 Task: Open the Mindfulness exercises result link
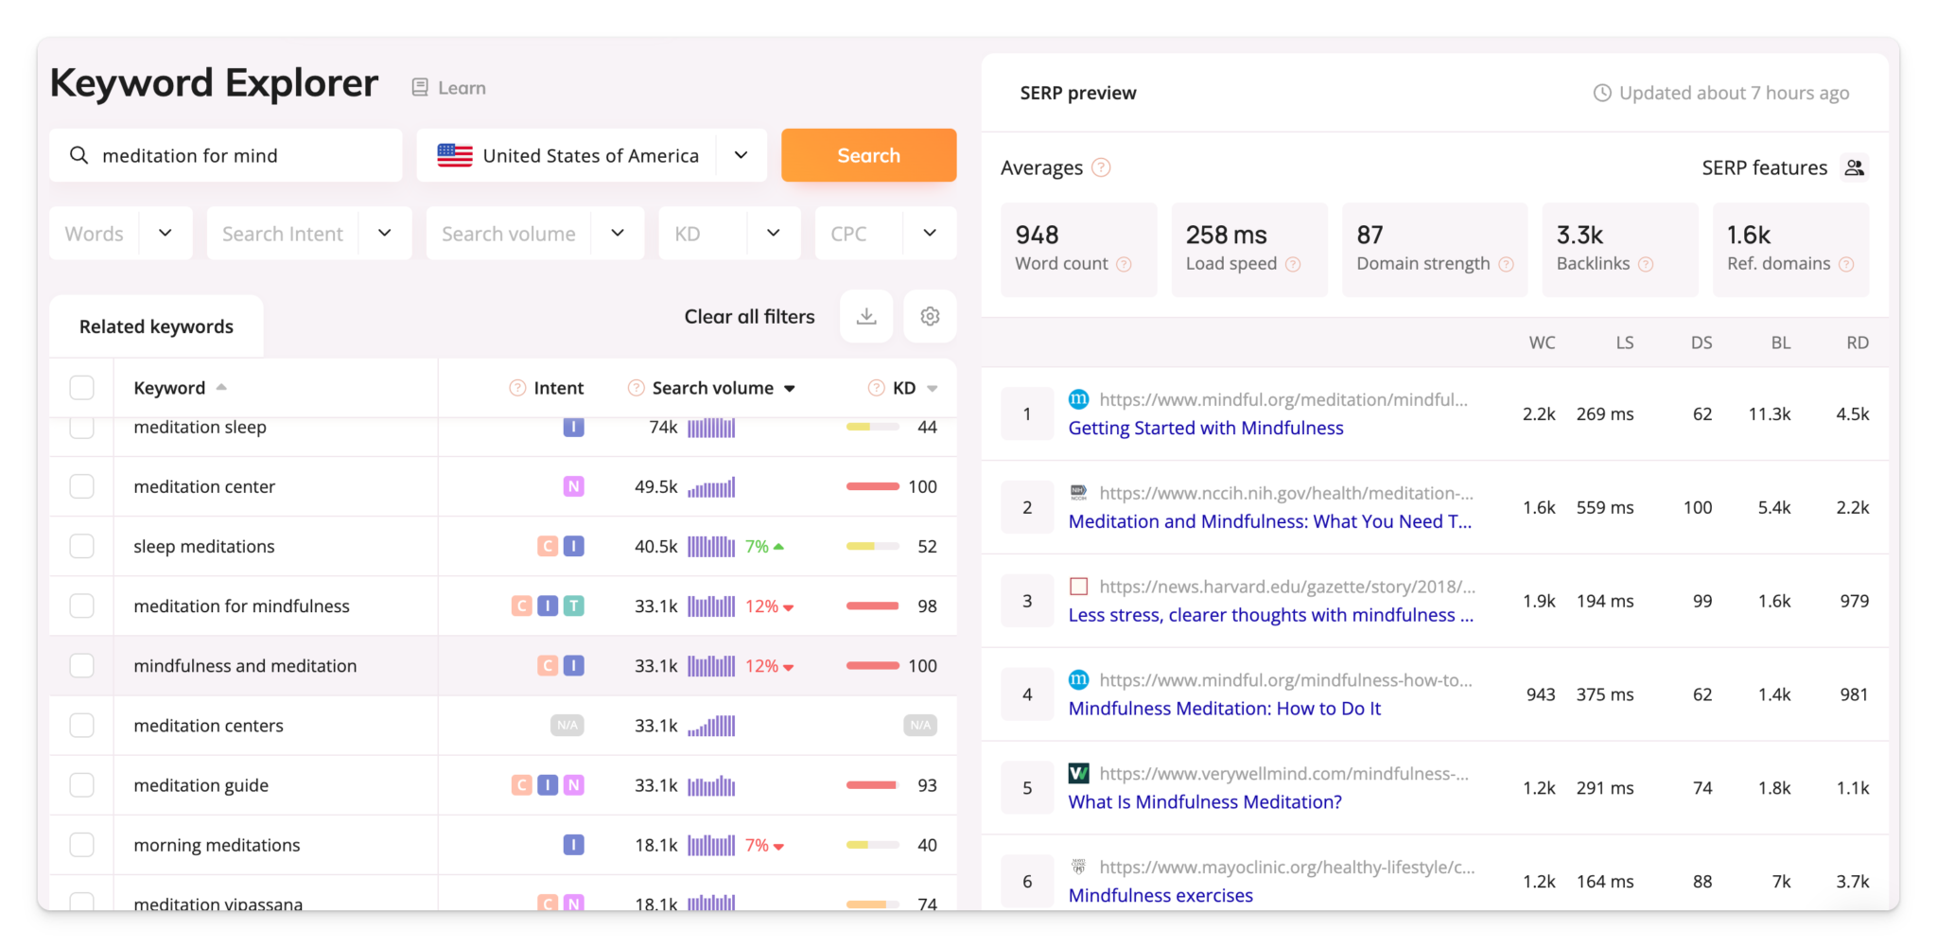[1160, 894]
